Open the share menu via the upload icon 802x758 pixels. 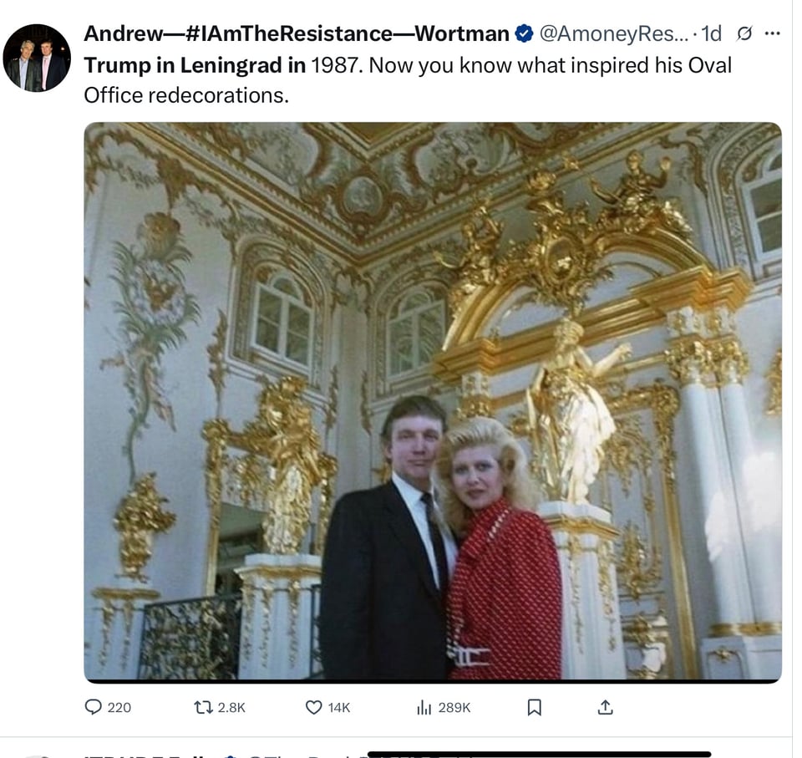point(604,707)
